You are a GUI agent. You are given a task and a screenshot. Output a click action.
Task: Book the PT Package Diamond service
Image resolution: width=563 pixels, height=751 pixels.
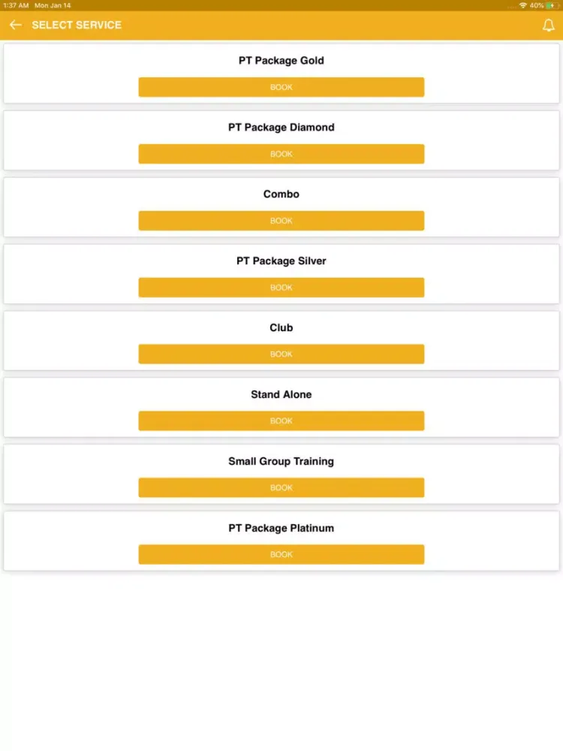click(281, 154)
